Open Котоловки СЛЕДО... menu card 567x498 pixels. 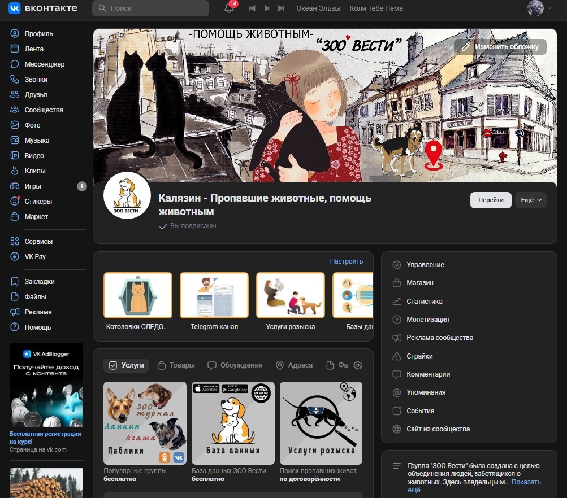138,302
